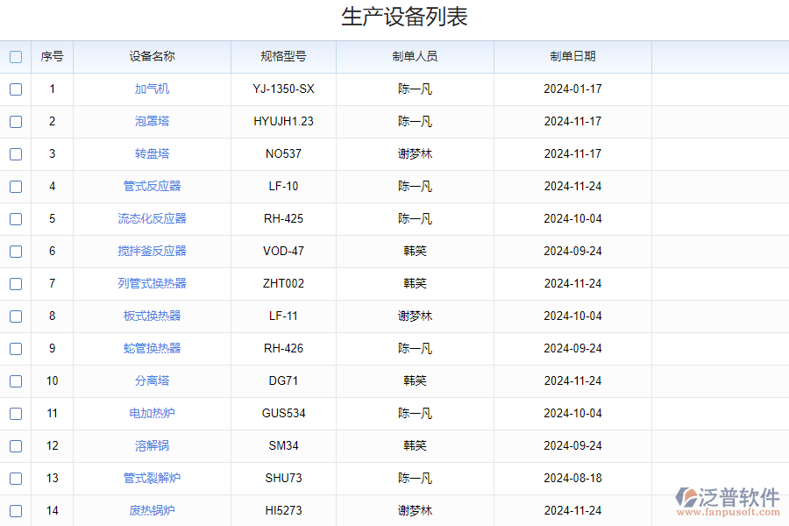789x526 pixels.
Task: Toggle the select-all checkbox in header
Action: pos(16,57)
